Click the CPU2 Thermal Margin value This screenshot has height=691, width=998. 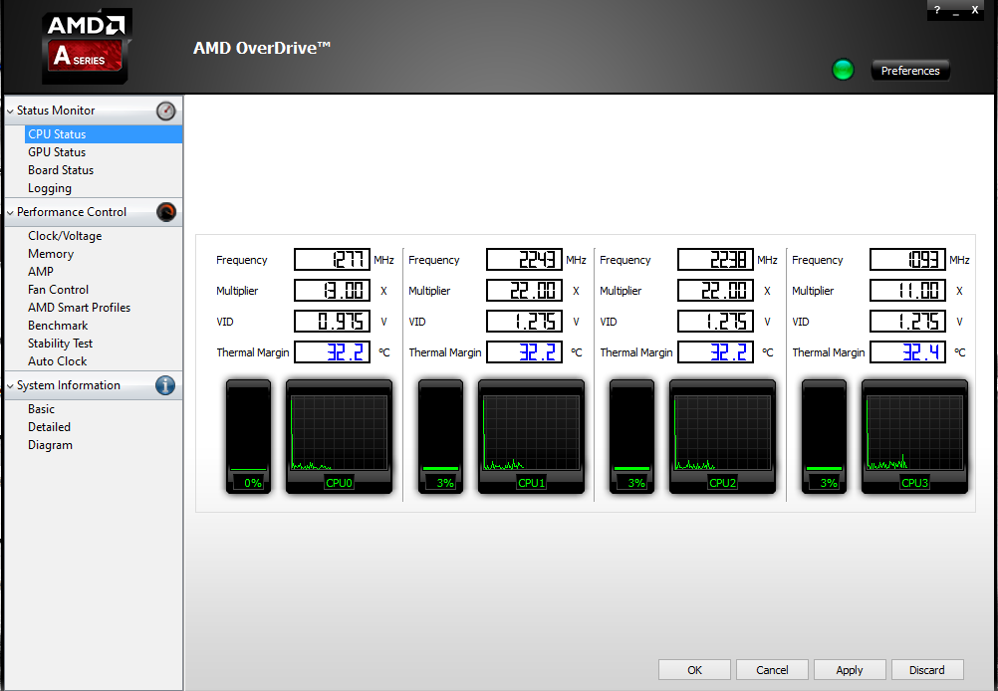click(716, 351)
